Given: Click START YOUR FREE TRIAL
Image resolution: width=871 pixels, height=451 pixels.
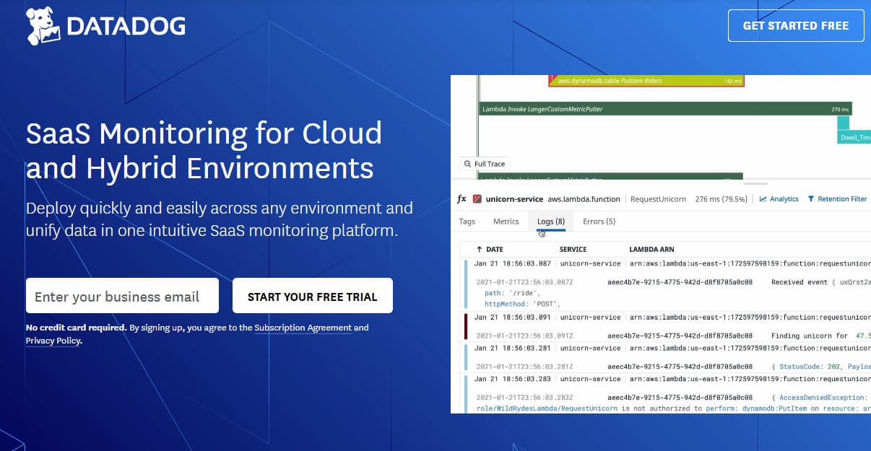Looking at the screenshot, I should [312, 296].
